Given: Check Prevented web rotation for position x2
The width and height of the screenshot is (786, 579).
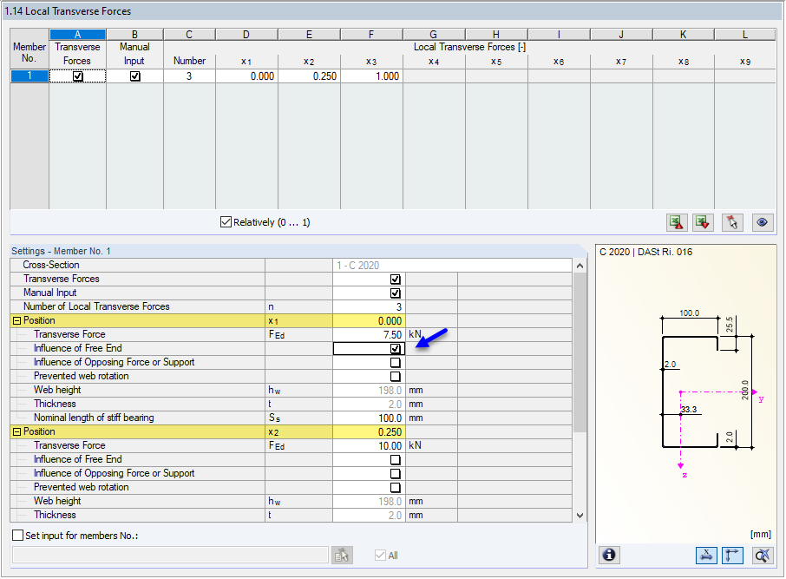Looking at the screenshot, I should point(395,487).
